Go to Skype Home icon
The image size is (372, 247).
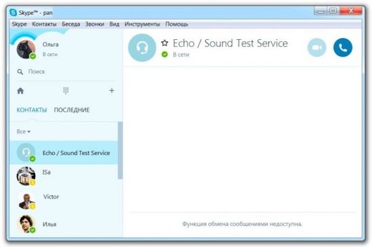pyautogui.click(x=20, y=91)
